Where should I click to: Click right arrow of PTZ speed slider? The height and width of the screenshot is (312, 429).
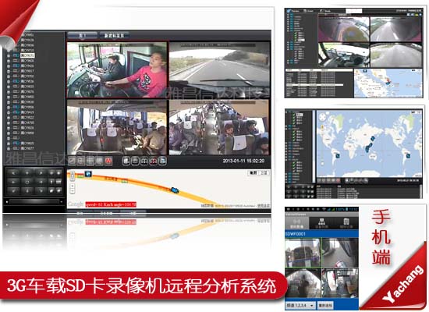coord(62,202)
